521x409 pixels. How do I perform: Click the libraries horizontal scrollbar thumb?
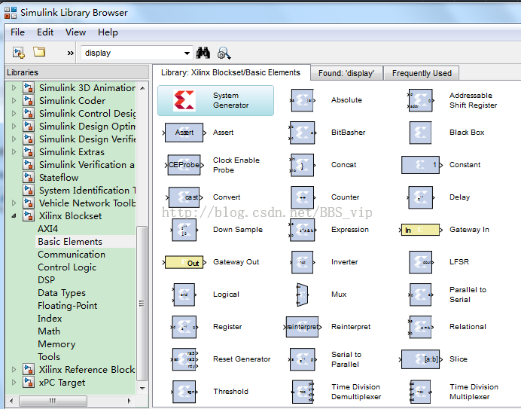(53, 401)
